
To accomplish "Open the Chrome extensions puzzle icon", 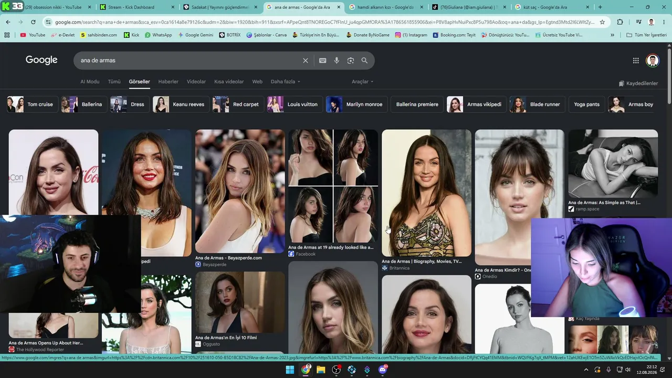I will click(620, 22).
